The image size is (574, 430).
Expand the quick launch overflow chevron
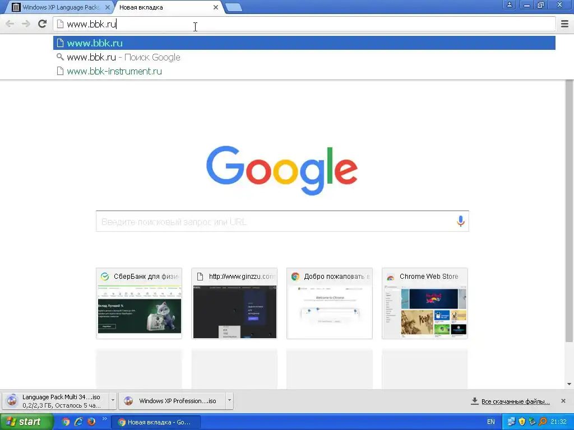[105, 419]
